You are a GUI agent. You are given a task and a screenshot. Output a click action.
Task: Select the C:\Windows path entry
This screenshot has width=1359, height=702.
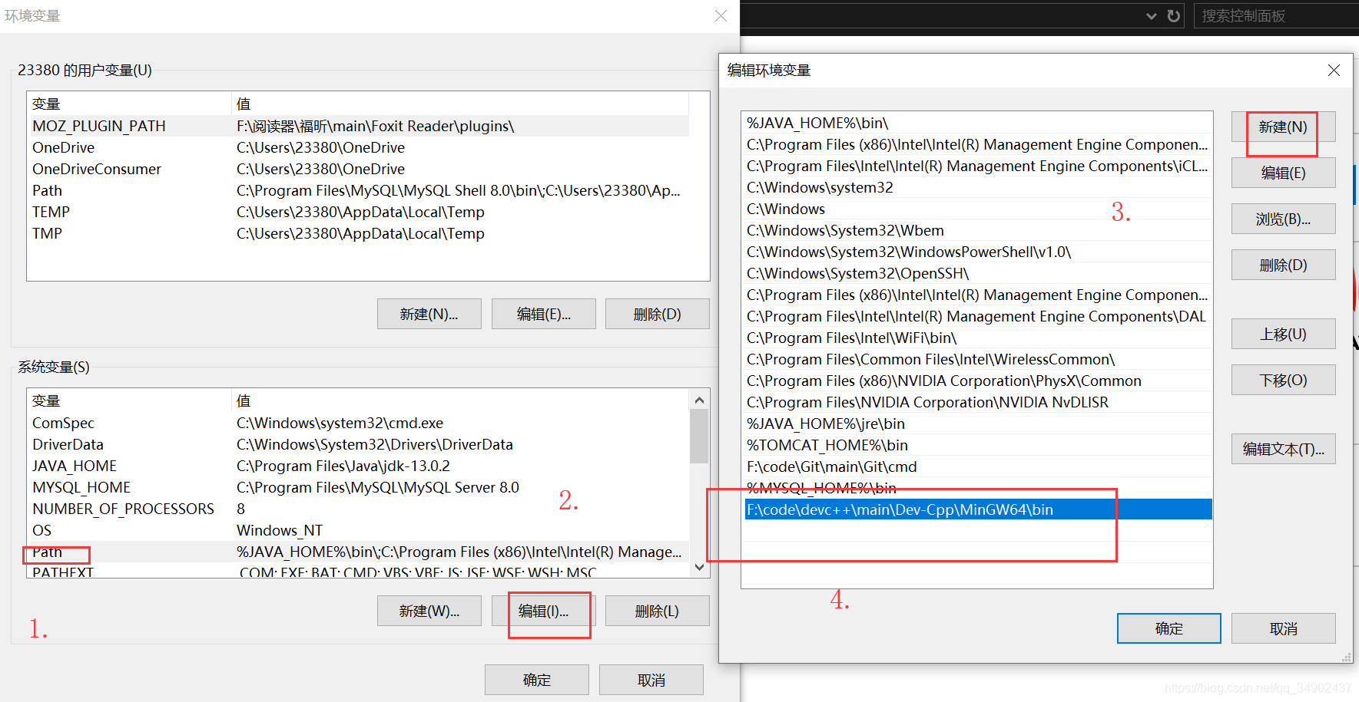[x=977, y=209]
